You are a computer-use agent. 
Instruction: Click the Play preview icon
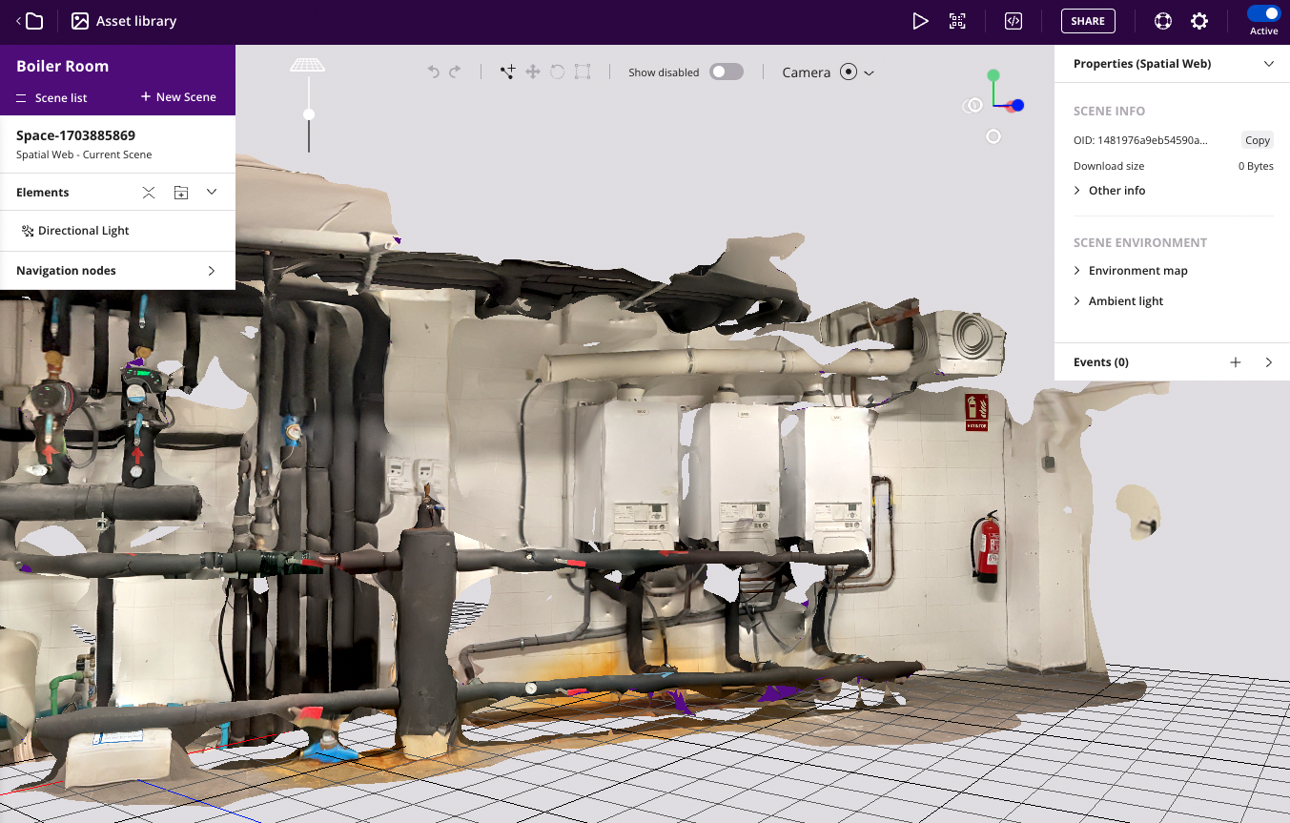pyautogui.click(x=920, y=21)
